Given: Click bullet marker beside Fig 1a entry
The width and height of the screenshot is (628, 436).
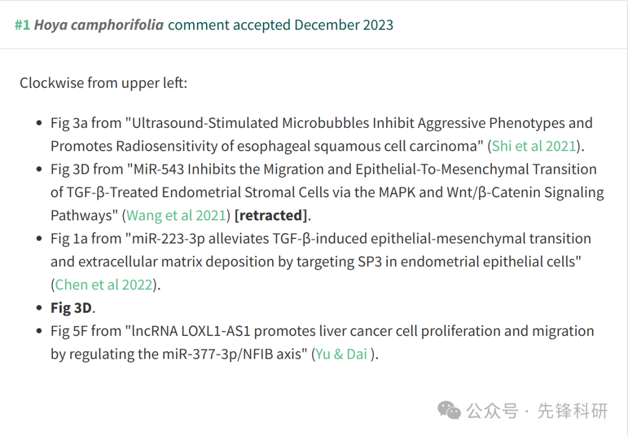Looking at the screenshot, I should click(x=39, y=238).
